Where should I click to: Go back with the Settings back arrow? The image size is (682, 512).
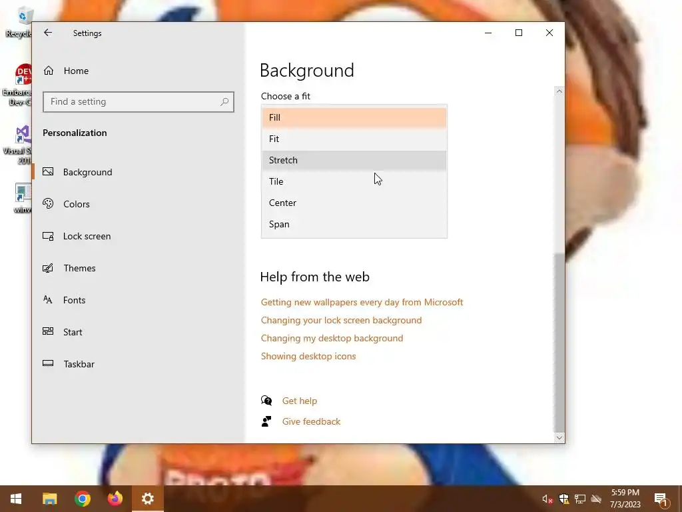[48, 33]
